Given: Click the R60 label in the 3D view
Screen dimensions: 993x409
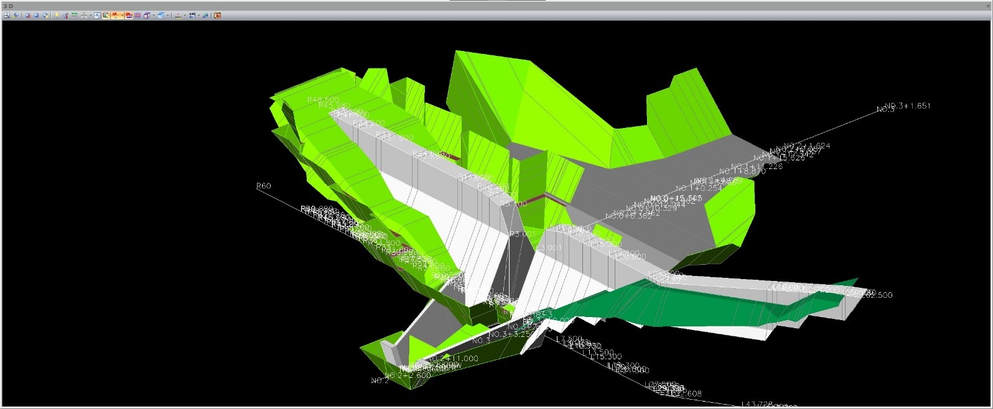Looking at the screenshot, I should click(263, 186).
